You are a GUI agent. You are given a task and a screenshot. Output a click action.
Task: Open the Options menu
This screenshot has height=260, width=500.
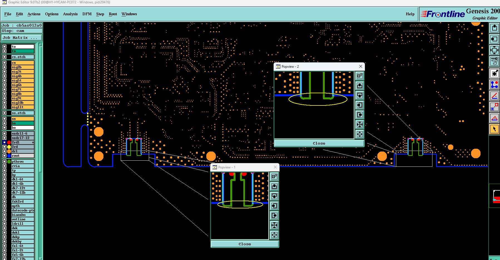click(x=52, y=14)
